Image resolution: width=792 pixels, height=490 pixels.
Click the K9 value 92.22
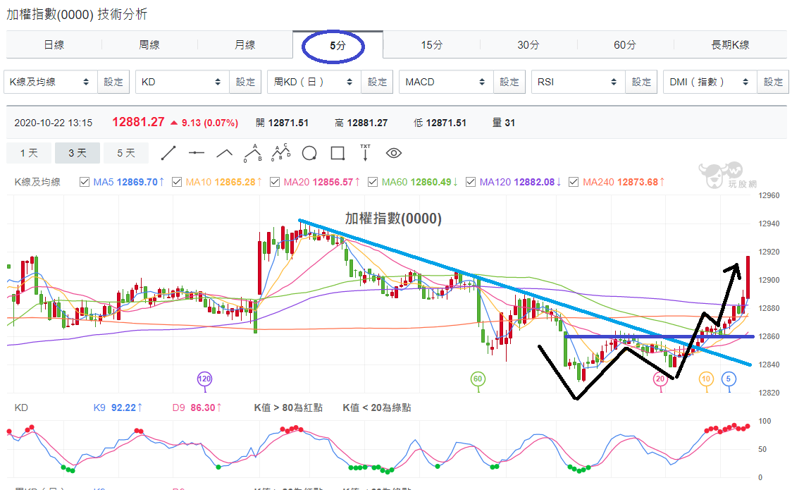[123, 408]
